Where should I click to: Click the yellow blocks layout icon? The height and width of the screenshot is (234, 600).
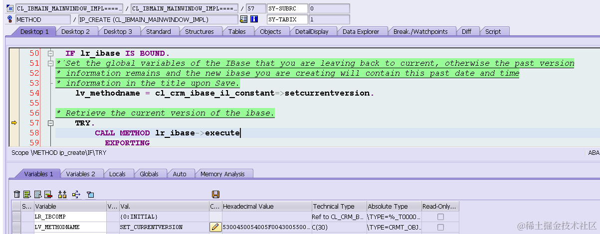62,194
